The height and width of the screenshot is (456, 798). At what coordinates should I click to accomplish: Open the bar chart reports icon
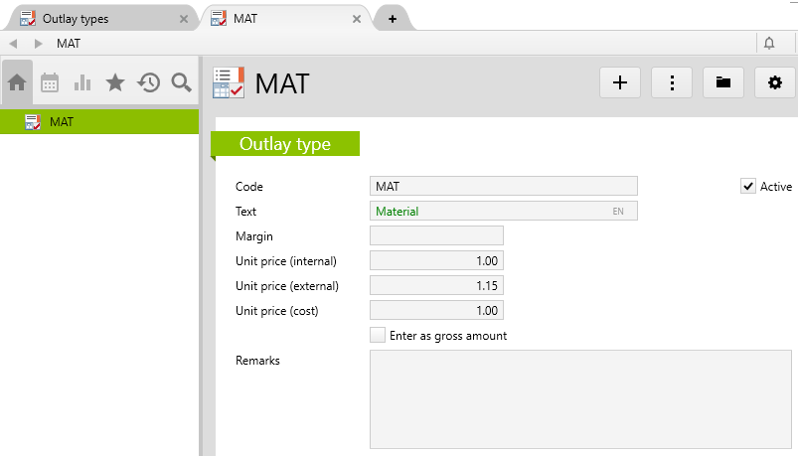pos(82,83)
